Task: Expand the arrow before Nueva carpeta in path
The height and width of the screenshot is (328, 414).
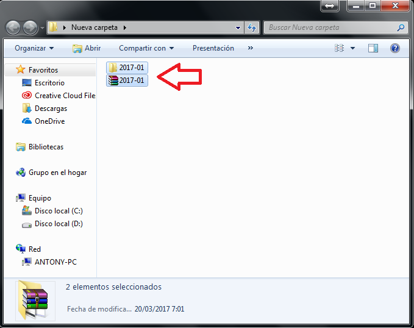Action: (64, 27)
